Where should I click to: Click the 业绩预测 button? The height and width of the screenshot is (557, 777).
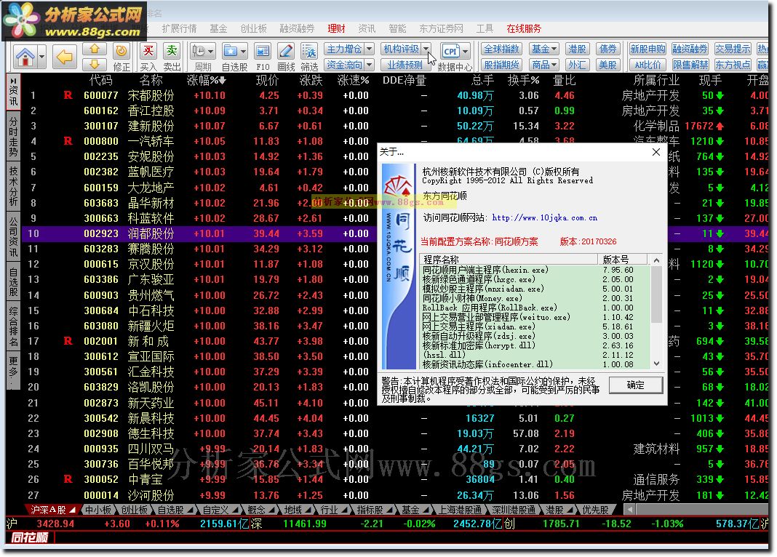tap(405, 65)
